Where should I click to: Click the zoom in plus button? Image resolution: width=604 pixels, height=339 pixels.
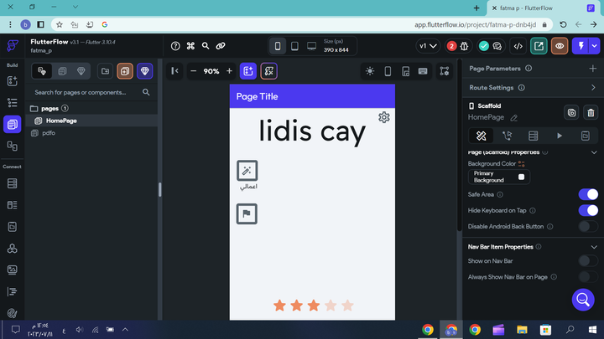(229, 71)
